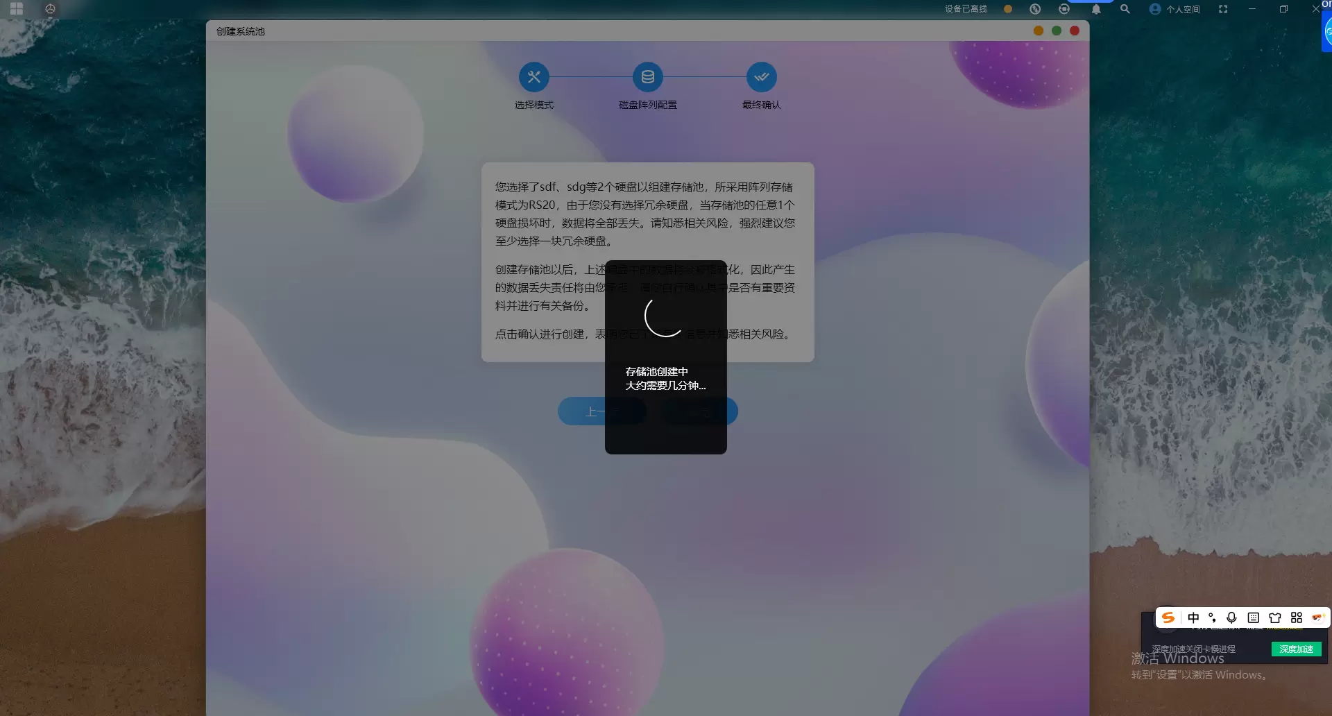The width and height of the screenshot is (1332, 716).
Task: Open the Sogou toolbox grid icon
Action: click(x=1297, y=617)
